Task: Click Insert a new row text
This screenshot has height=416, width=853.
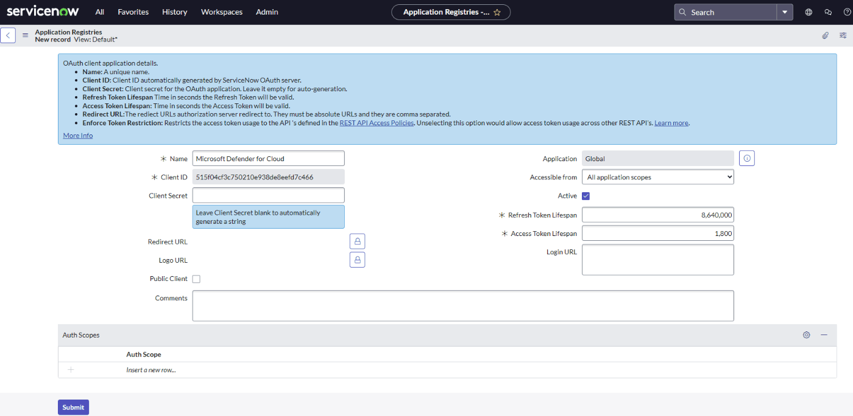Action: pos(151,370)
